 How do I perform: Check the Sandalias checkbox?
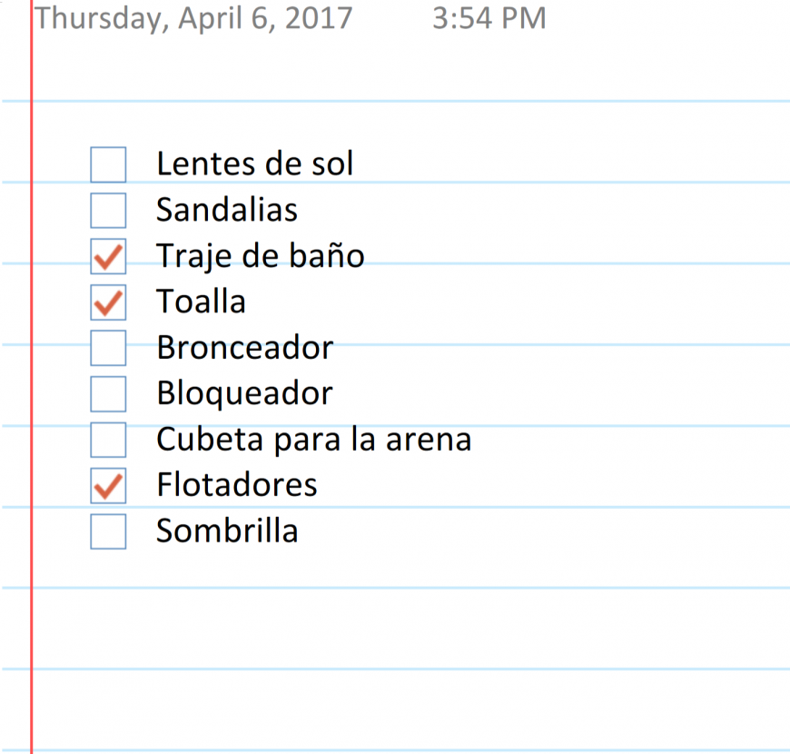point(108,210)
